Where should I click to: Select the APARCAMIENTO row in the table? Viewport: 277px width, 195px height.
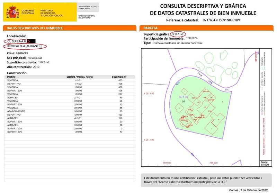click(x=70, y=111)
